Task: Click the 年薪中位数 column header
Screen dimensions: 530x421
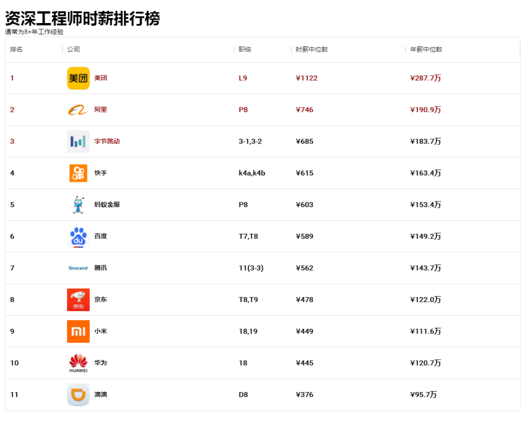Action: click(x=426, y=50)
